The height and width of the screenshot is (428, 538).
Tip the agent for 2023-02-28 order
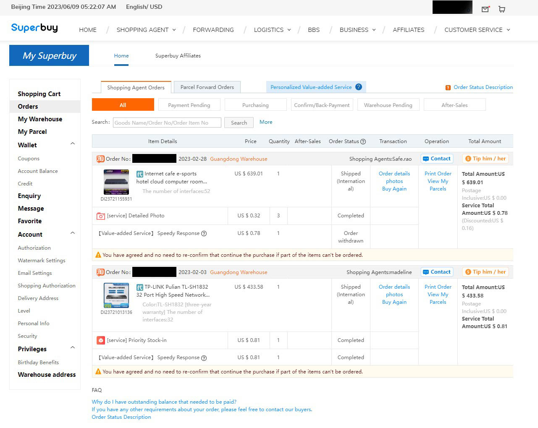coord(486,159)
